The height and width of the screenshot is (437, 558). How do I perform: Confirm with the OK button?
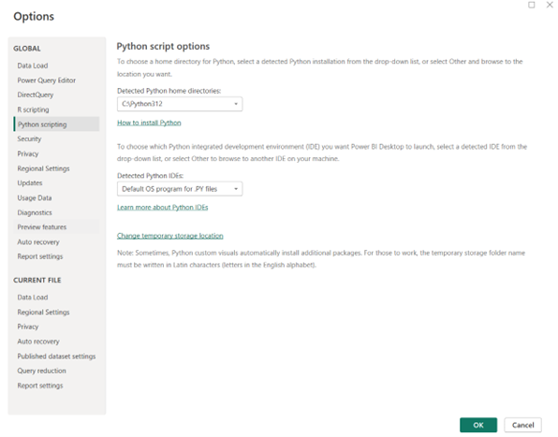coord(478,425)
